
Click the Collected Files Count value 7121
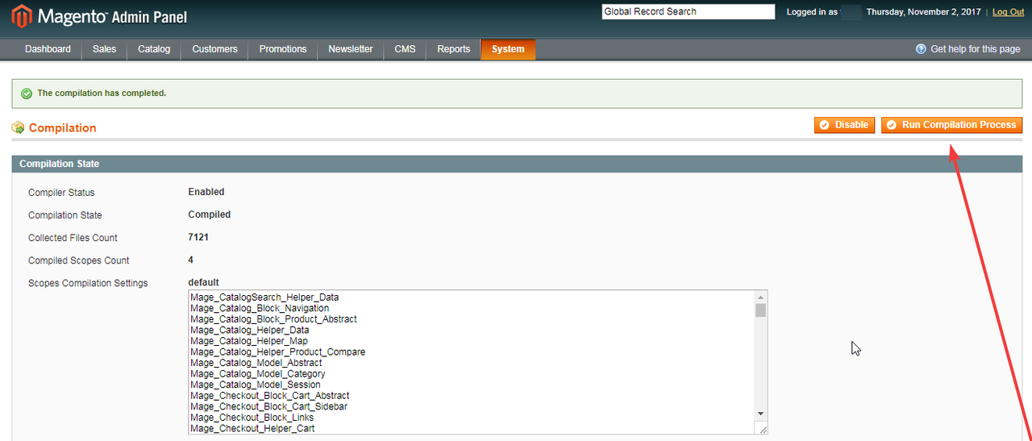click(198, 237)
